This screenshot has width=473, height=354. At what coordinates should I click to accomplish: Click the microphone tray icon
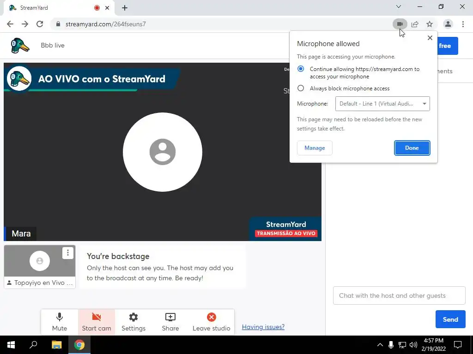pyautogui.click(x=391, y=345)
